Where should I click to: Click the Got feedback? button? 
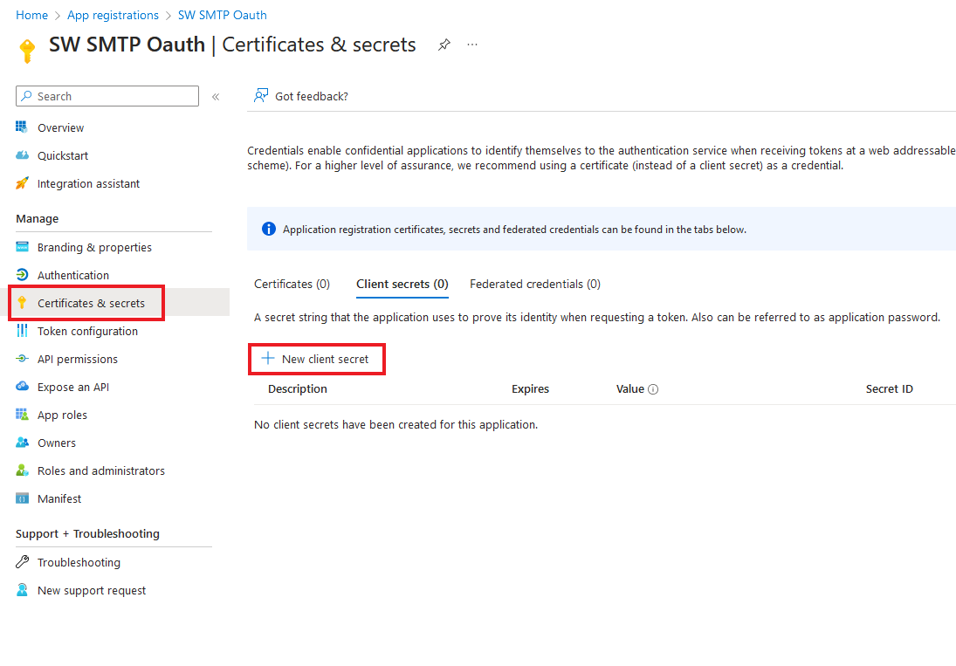pos(300,96)
